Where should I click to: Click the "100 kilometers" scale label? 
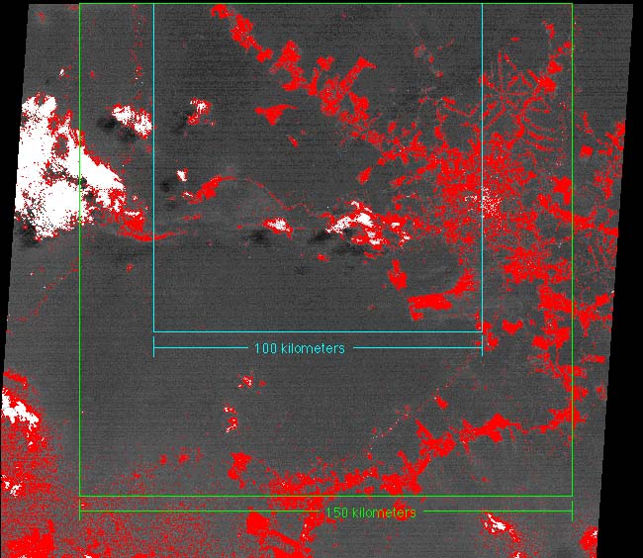click(x=300, y=348)
